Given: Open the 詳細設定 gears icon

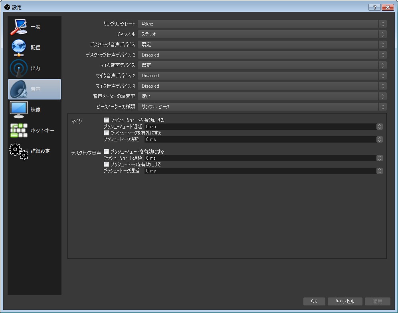Looking at the screenshot, I should pos(18,151).
